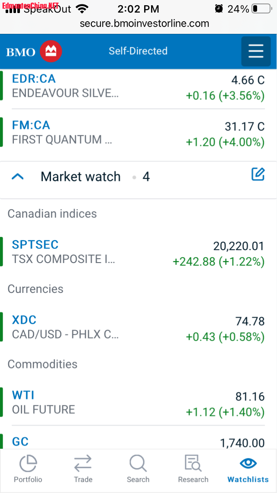Open the GC commodity quote
The height and width of the screenshot is (493, 277).
point(20,441)
